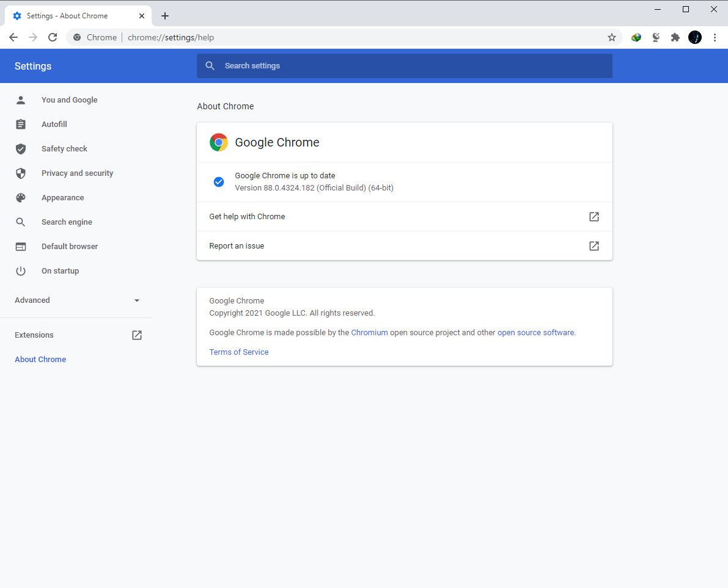The height and width of the screenshot is (588, 728).
Task: Click the external link icon beside Report an issue
Action: click(594, 246)
